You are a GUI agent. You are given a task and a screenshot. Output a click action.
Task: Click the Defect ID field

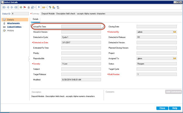click(x=20, y=14)
